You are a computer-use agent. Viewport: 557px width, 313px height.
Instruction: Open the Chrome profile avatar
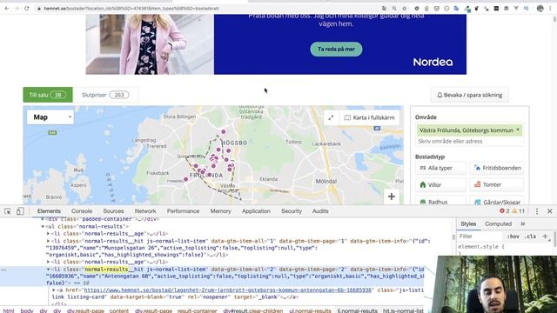tap(540, 8)
